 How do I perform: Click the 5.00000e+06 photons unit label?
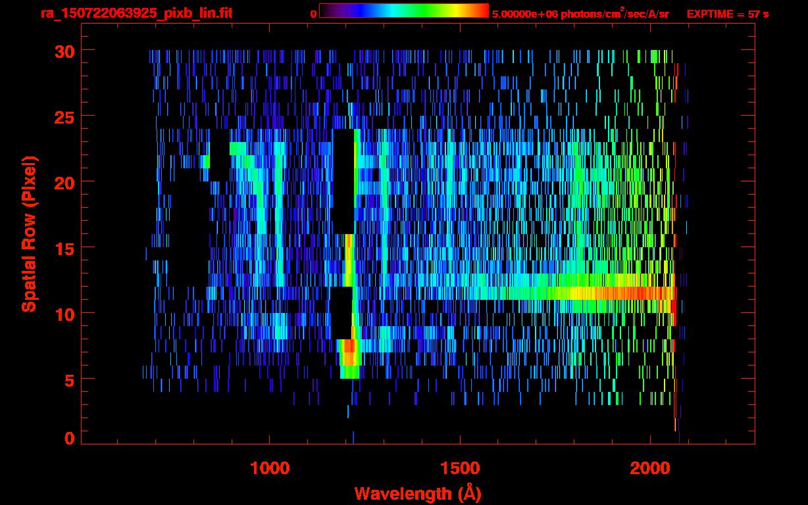(580, 13)
